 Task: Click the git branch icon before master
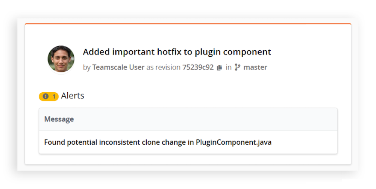(x=237, y=67)
